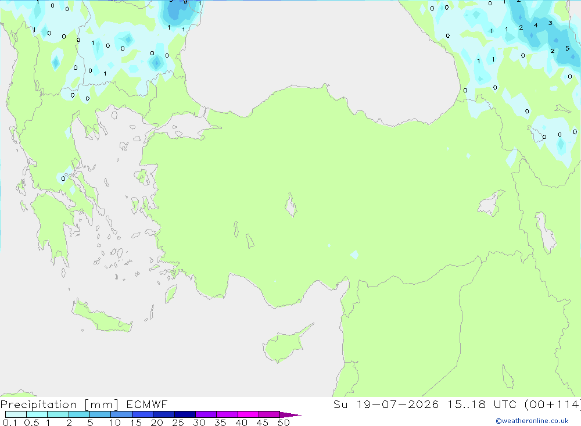Viewport: 581px width, 426px height.
Task: Select the 25–30 mm navy legend swatch
Action: click(x=185, y=414)
